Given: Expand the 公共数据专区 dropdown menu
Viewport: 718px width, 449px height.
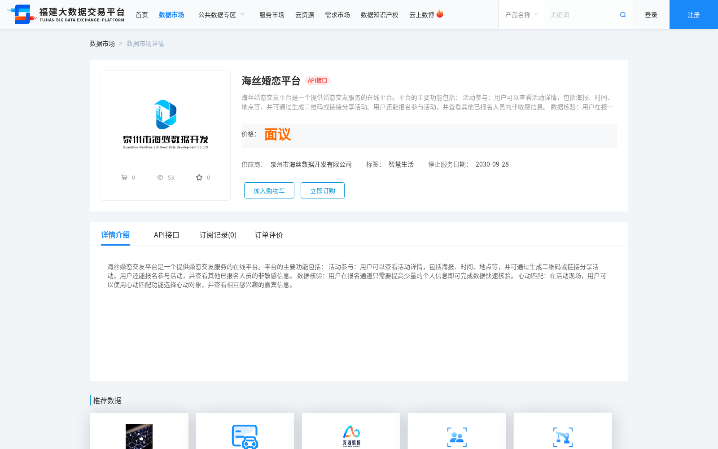Looking at the screenshot, I should tap(222, 15).
